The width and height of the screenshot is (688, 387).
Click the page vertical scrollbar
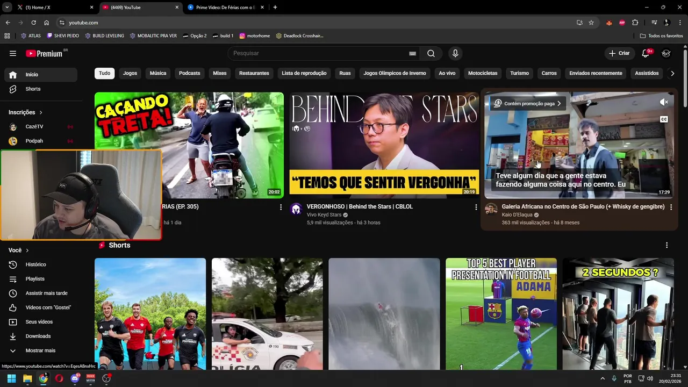[x=685, y=78]
